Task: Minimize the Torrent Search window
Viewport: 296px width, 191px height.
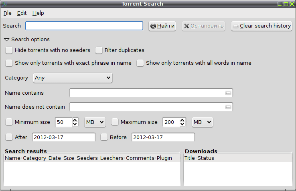Action: click(280, 4)
